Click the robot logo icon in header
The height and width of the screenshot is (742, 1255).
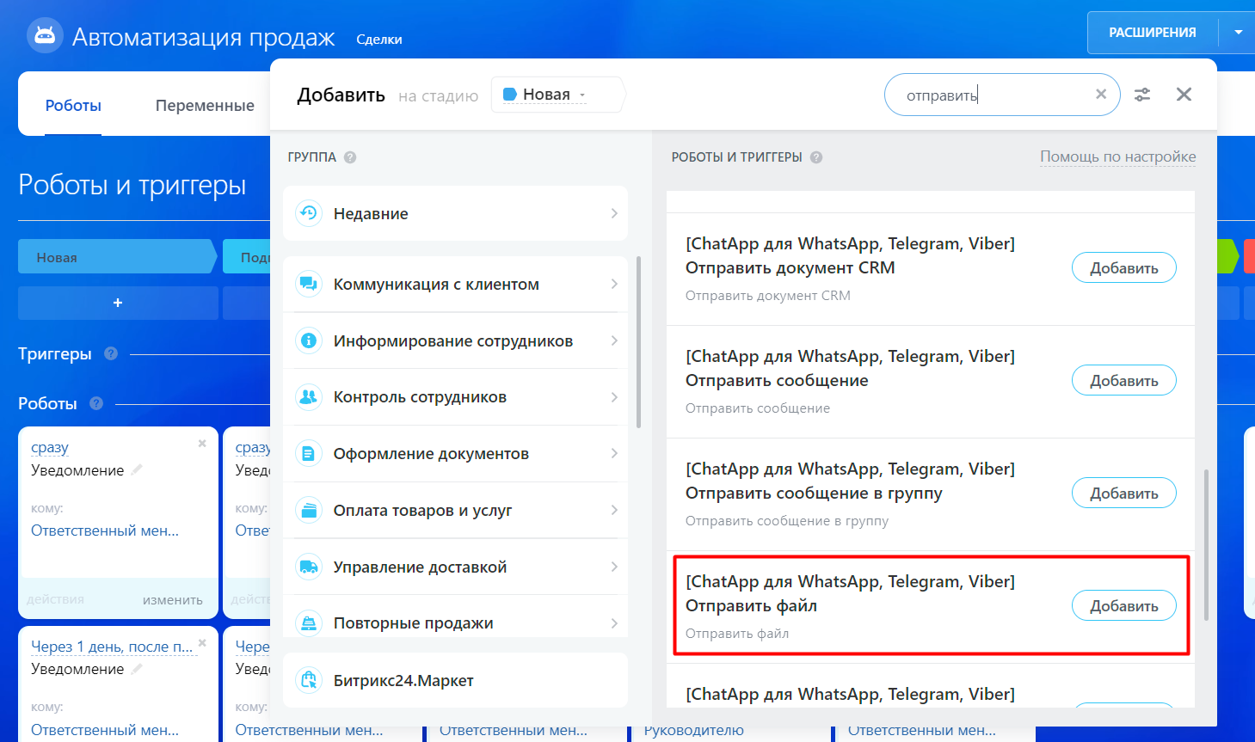click(x=45, y=35)
